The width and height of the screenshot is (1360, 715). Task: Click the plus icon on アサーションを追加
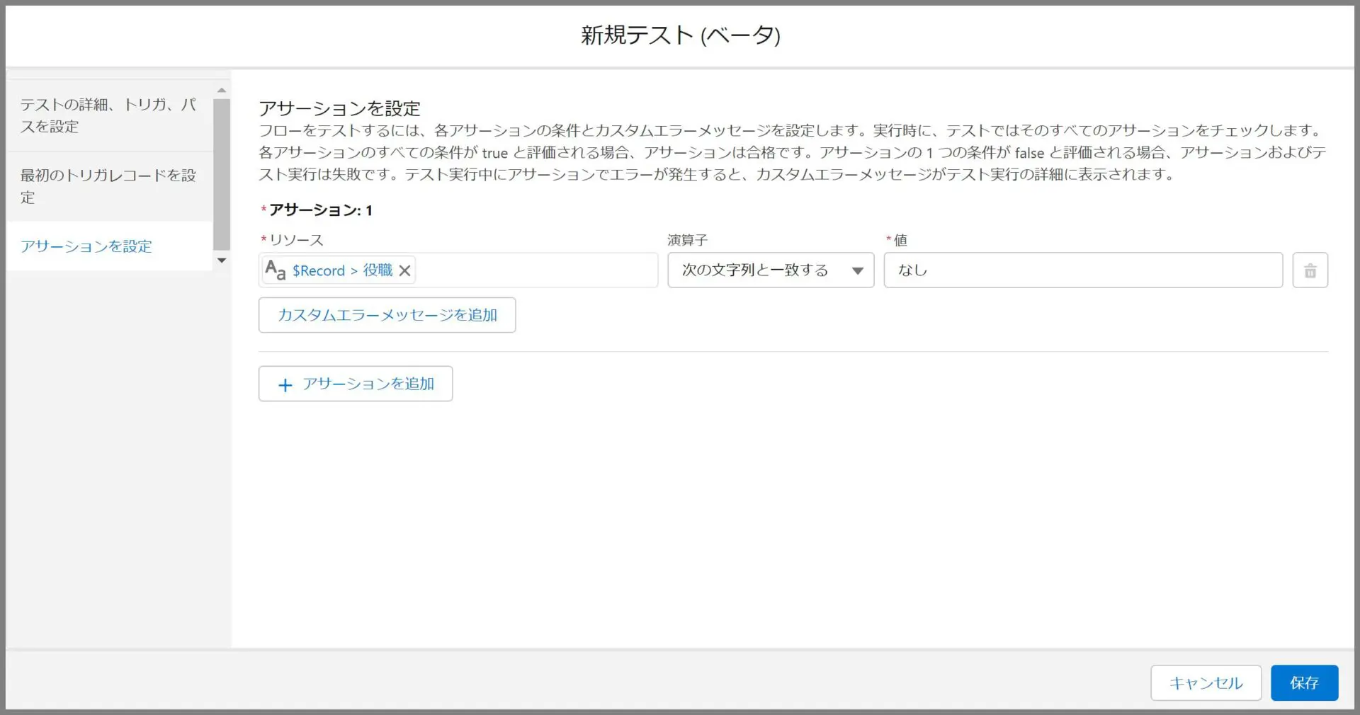(285, 384)
